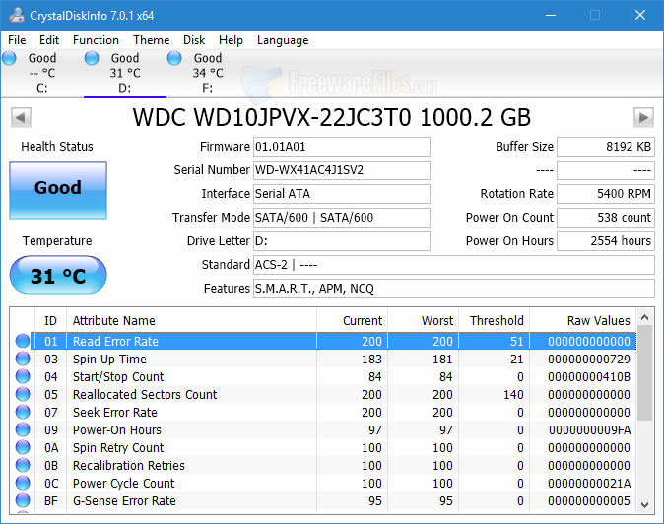This screenshot has height=524, width=664.
Task: Click status orb of Recalibration Retries row
Action: pyautogui.click(x=23, y=465)
